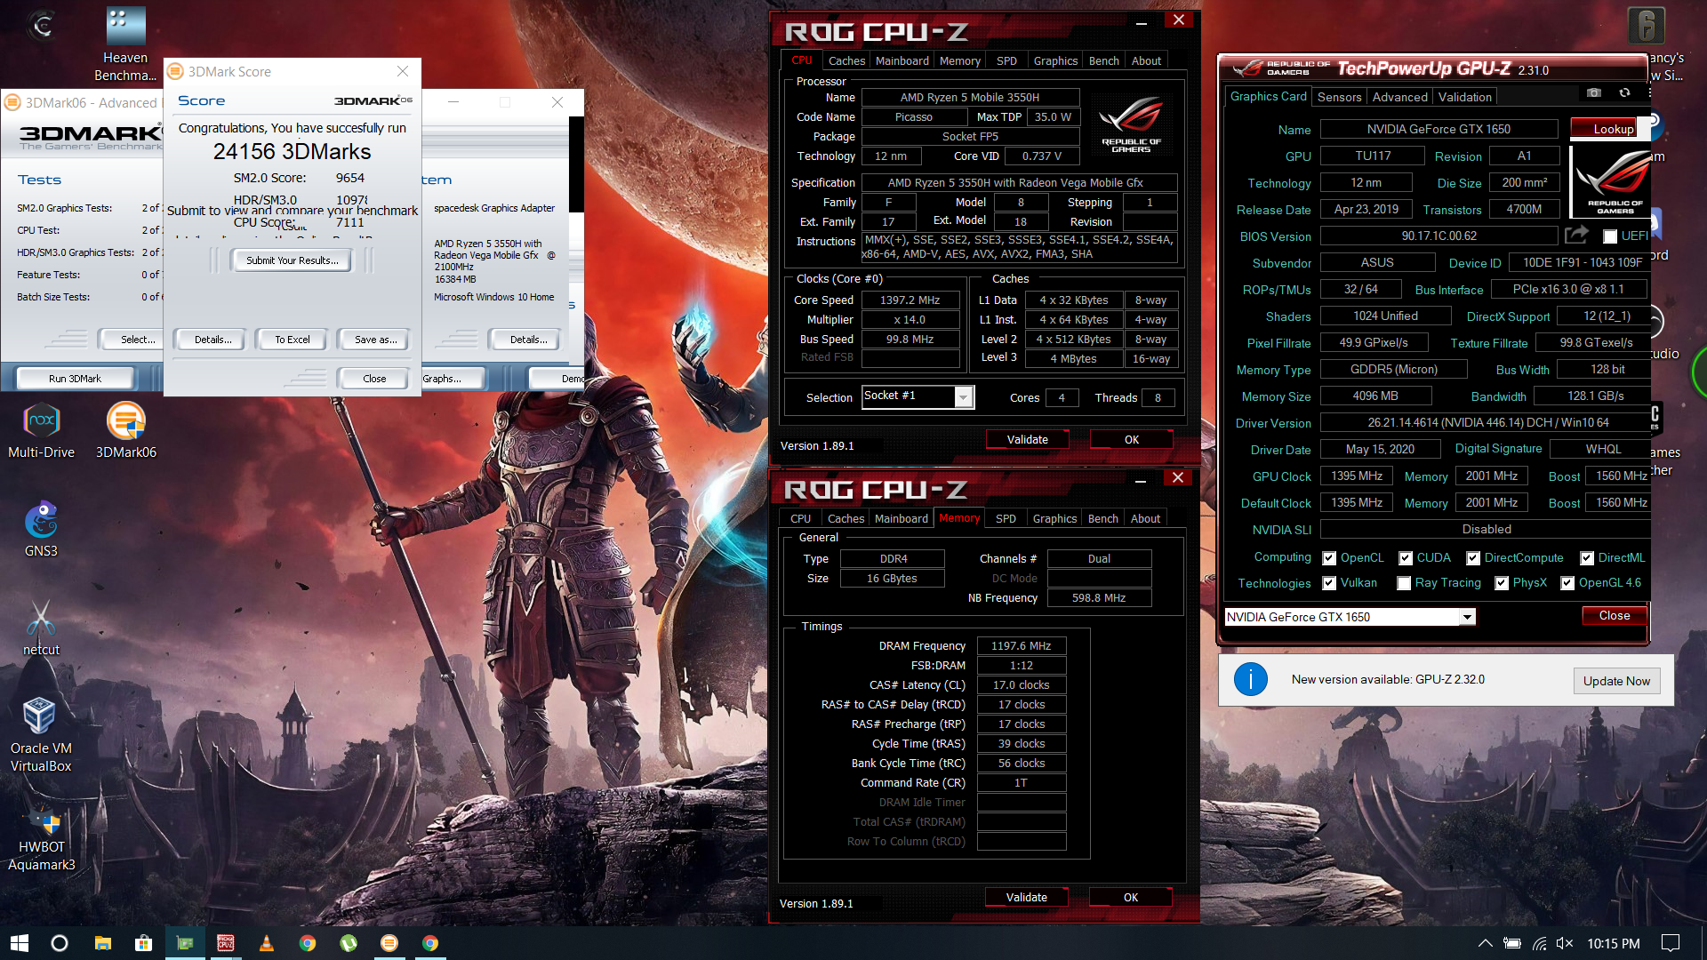Switch to Advanced tab in GPU-Z
Viewport: 1707px width, 960px height.
tap(1399, 97)
